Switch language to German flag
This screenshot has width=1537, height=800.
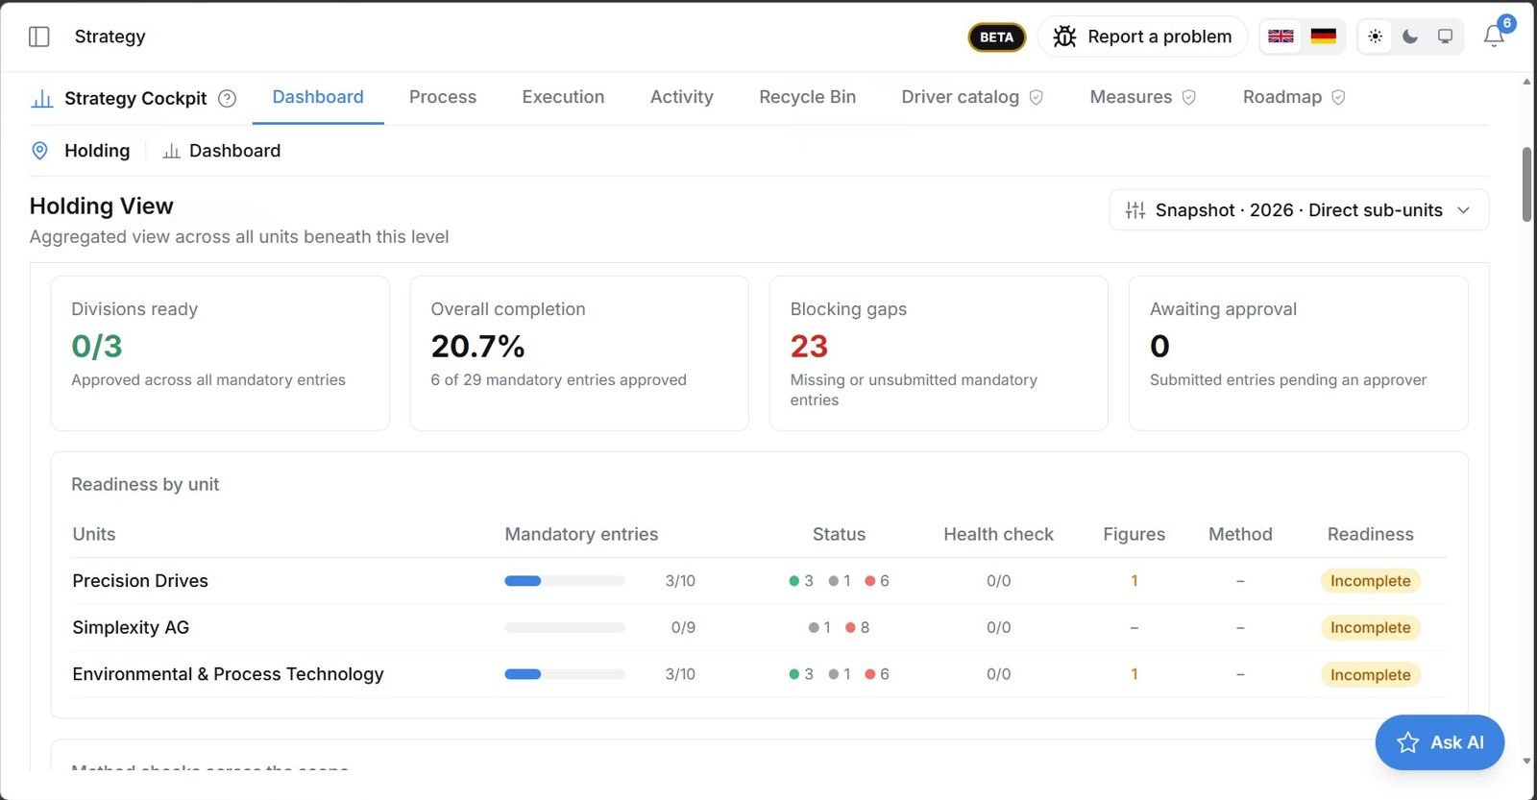point(1324,36)
